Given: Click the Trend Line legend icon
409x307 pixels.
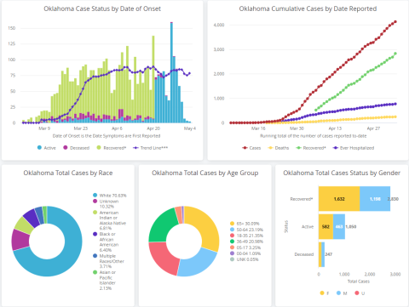Looking at the screenshot, I should (x=135, y=148).
